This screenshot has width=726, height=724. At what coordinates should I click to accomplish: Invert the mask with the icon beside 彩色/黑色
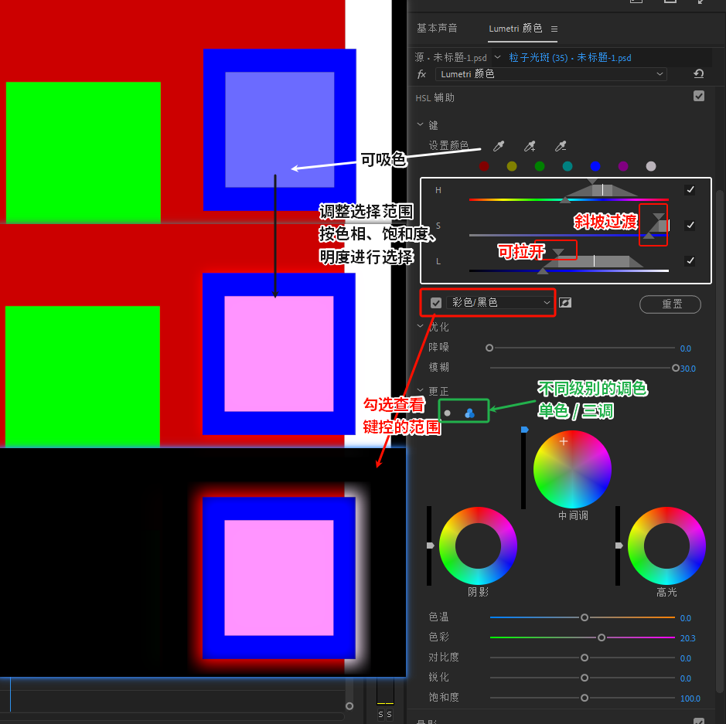coord(565,303)
